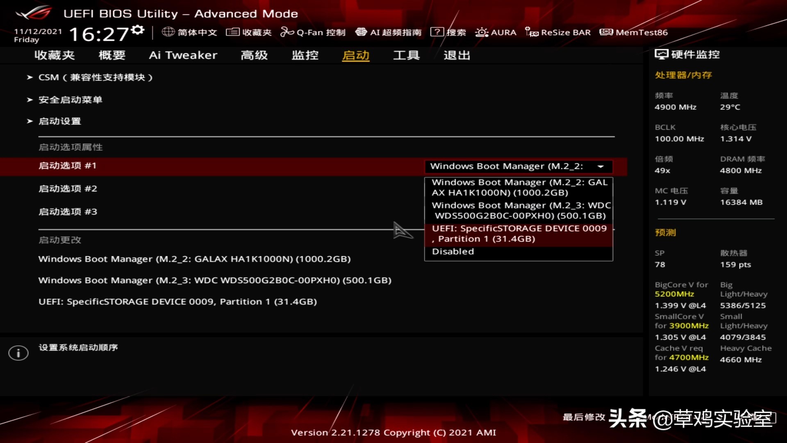Expand the CSM（兼容性支持模块）entry
This screenshot has height=443, width=787.
(x=96, y=77)
